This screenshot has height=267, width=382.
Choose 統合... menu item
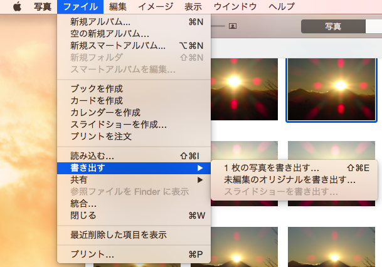point(134,204)
